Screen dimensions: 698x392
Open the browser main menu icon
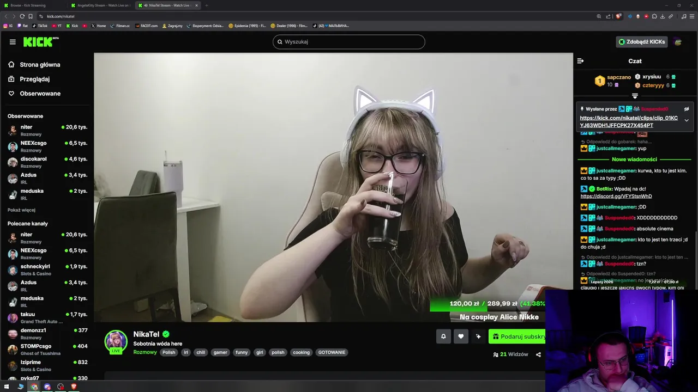691,16
